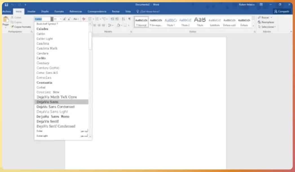
Task: Increase font size with grow font
Action: [65, 19]
